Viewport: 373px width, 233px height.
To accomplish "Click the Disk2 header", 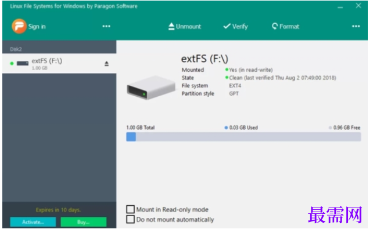I will [16, 49].
